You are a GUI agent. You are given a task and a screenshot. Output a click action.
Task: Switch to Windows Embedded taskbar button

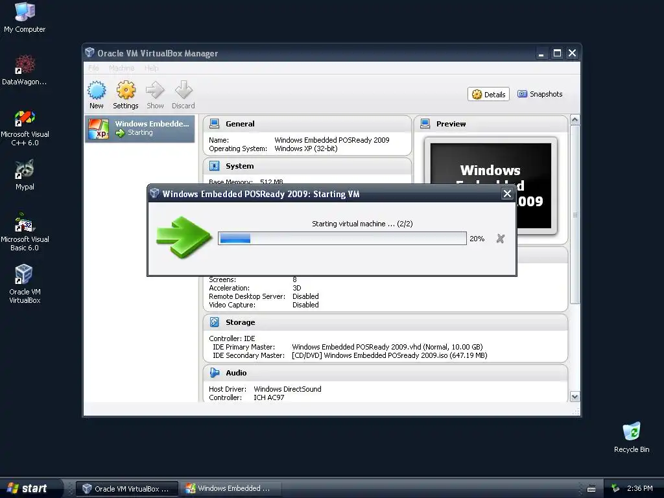tap(231, 489)
